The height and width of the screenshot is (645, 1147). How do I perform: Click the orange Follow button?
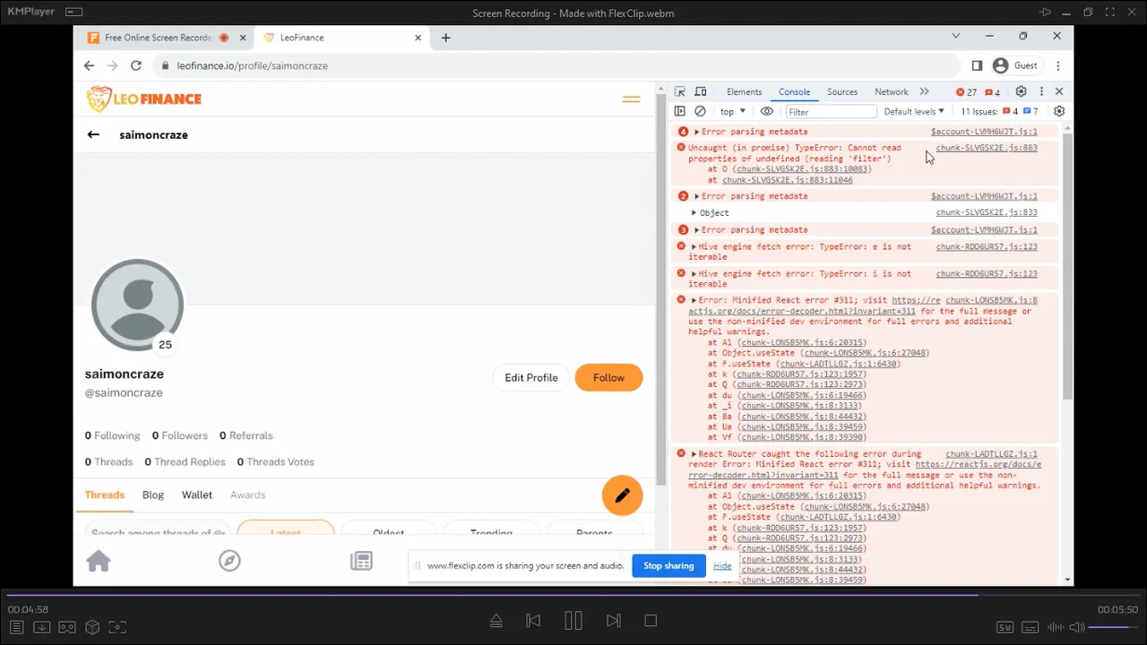(608, 377)
